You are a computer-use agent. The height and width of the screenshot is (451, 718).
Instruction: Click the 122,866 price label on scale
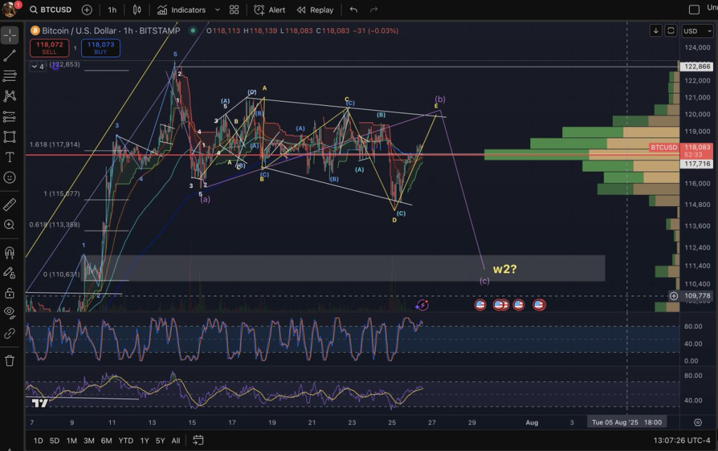[697, 67]
